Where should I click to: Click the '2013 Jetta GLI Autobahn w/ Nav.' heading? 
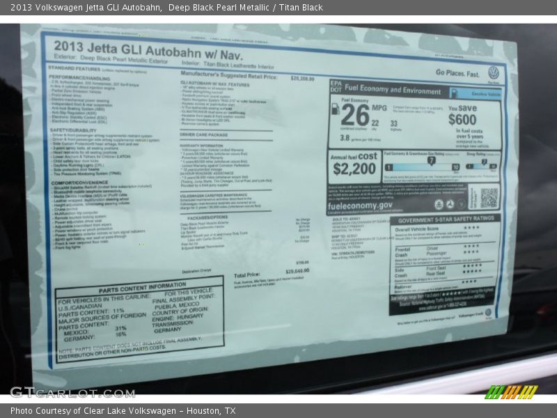tap(148, 50)
